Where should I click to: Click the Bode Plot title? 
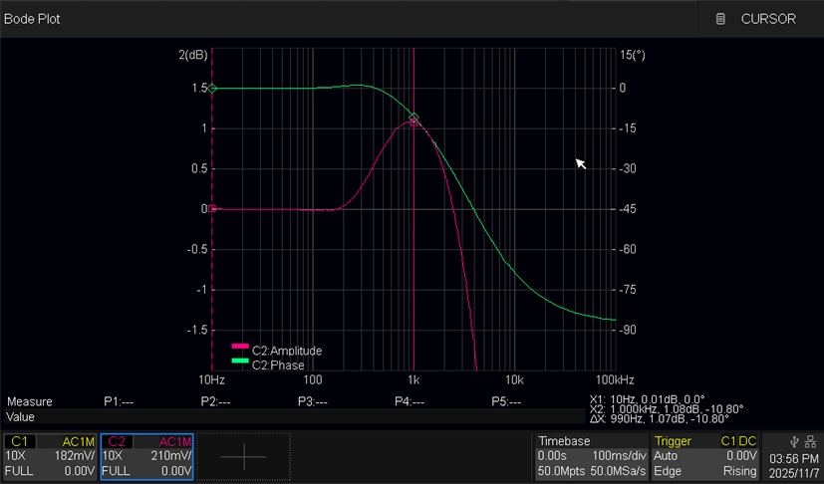pyautogui.click(x=32, y=19)
